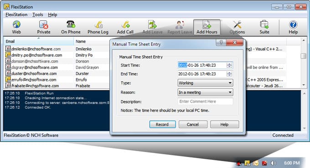
Task: Sort by the Name column header
Action: (92, 41)
